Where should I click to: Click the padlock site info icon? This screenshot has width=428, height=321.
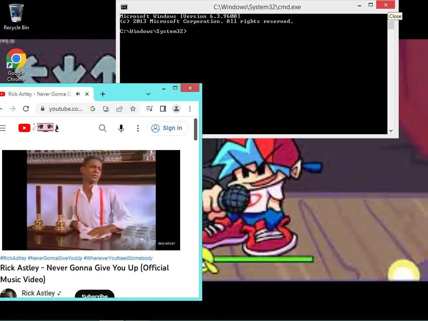point(43,109)
